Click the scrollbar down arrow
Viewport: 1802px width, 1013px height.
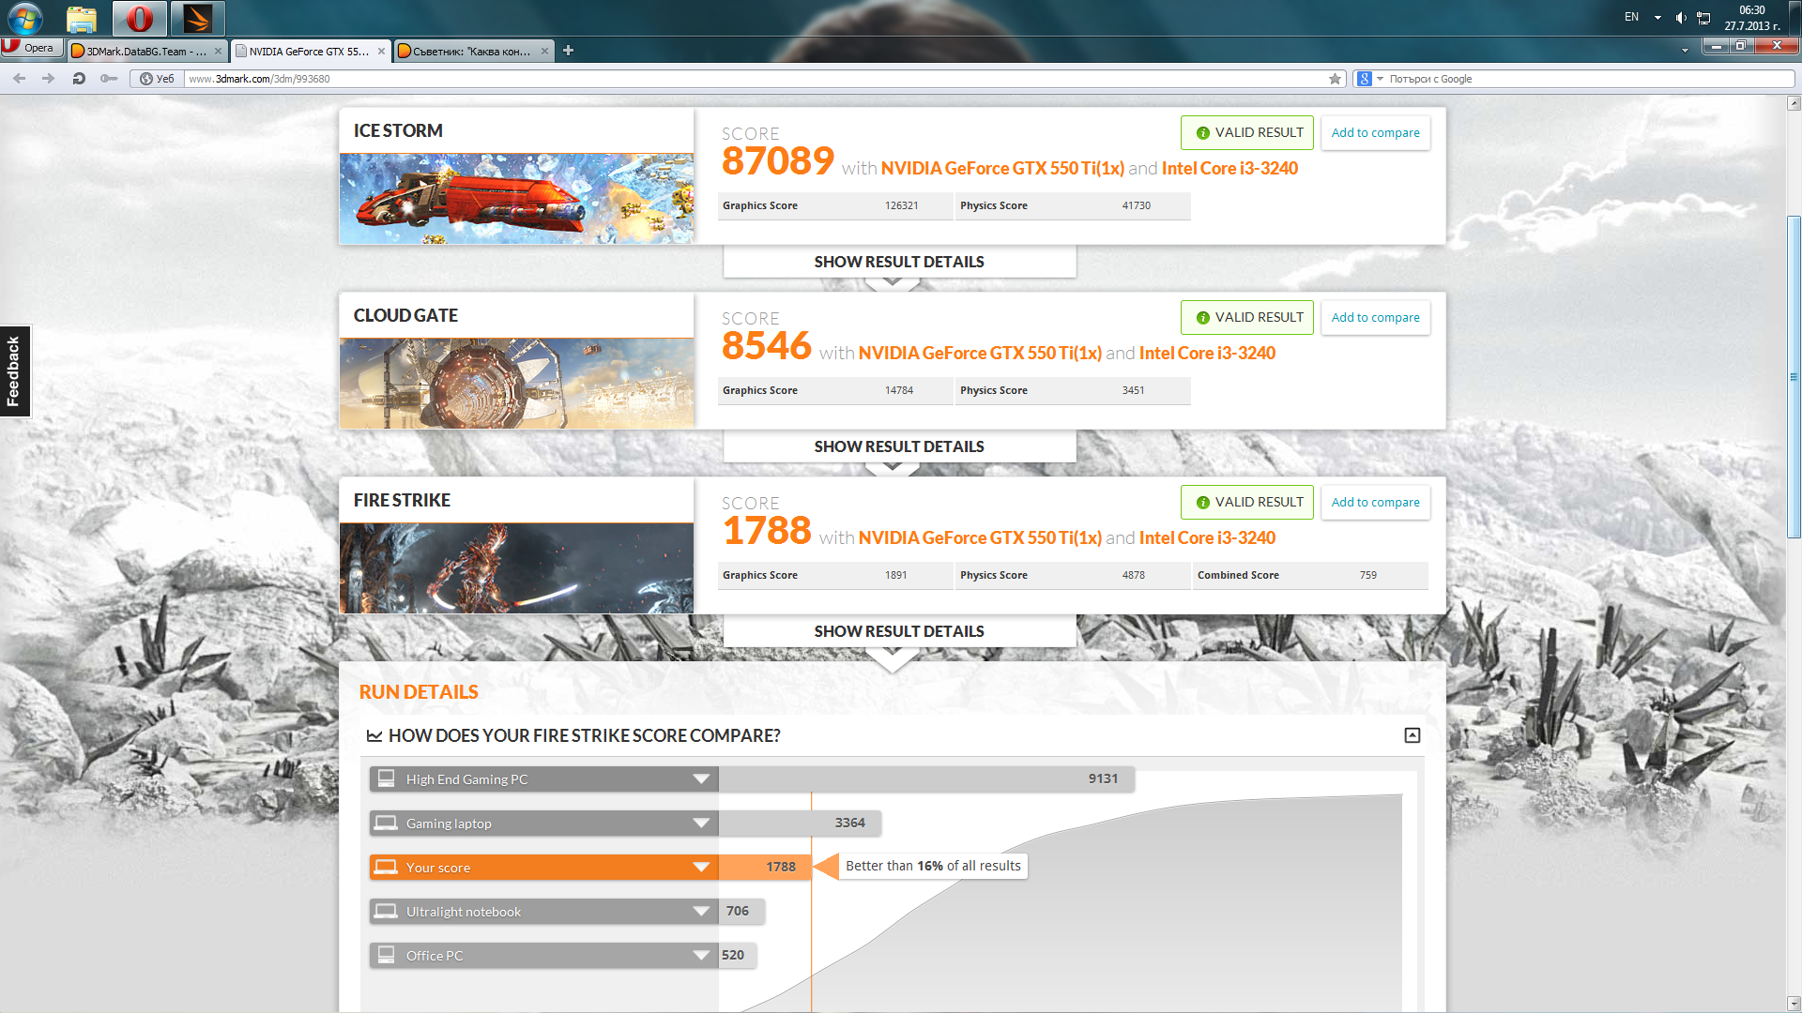click(1794, 1004)
